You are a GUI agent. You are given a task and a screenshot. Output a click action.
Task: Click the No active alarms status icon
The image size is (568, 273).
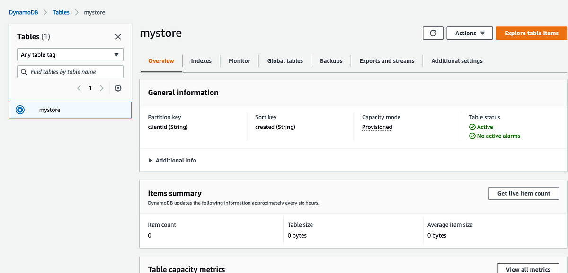(472, 136)
